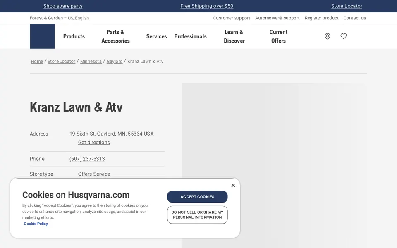
Task: Open Learn & Discover menu
Action: coord(234,36)
